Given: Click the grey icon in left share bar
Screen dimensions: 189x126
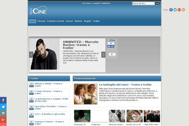Looking at the screenshot, I should (3, 113).
